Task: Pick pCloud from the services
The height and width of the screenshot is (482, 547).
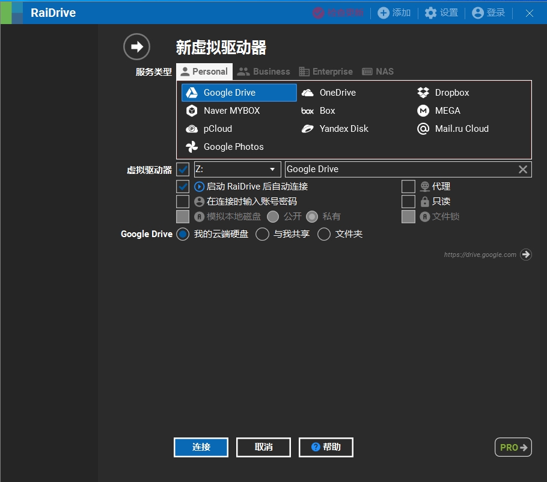Action: pyautogui.click(x=209, y=129)
